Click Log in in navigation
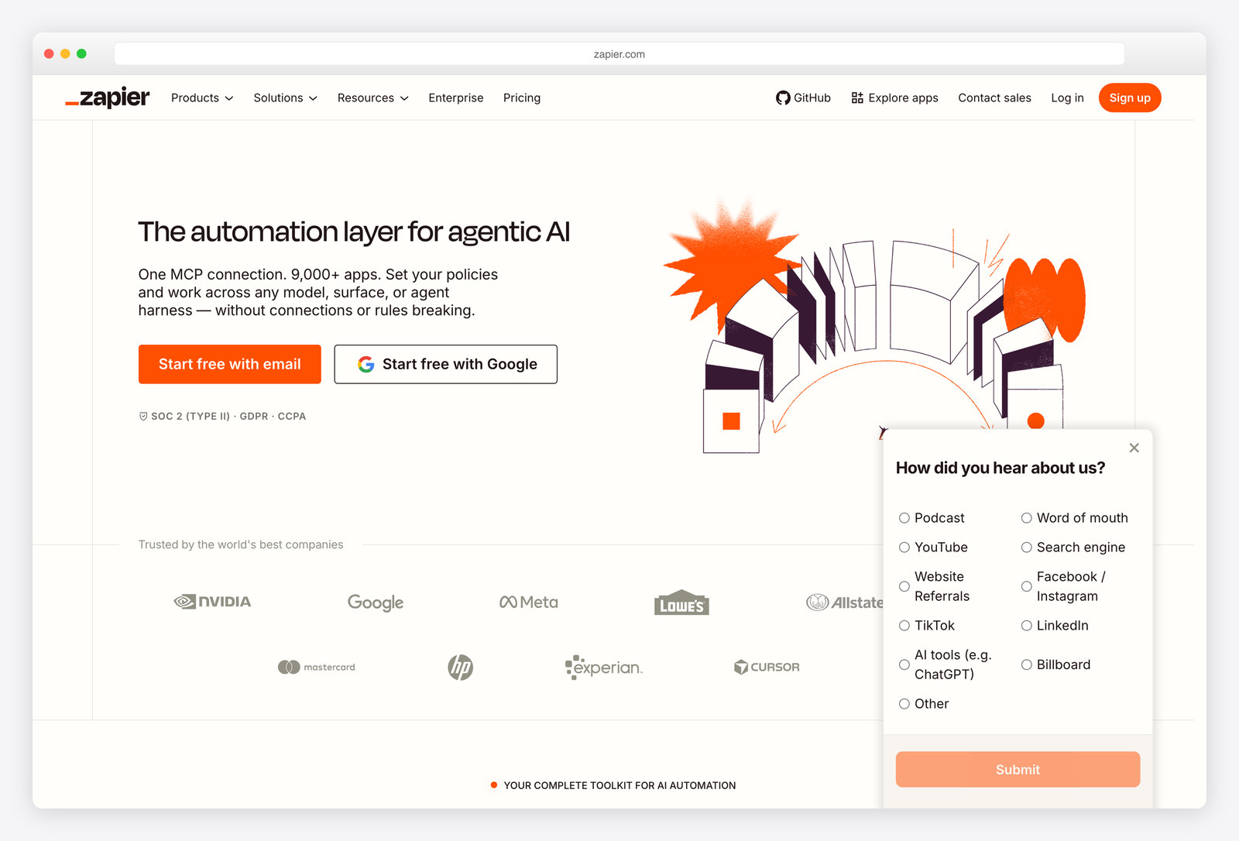Viewport: 1239px width, 841px height. click(x=1067, y=98)
